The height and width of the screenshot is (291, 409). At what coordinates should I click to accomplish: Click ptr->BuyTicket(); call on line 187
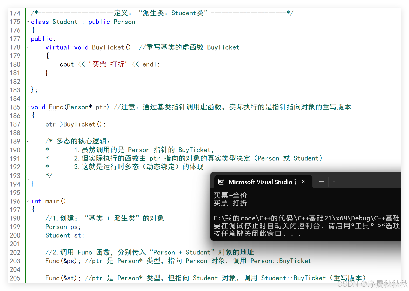(76, 124)
